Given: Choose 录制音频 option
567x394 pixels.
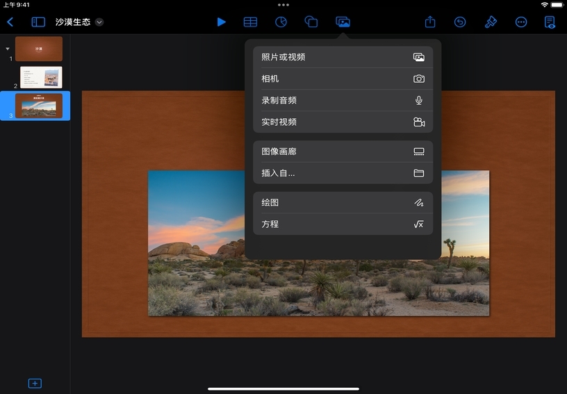Looking at the screenshot, I should 343,100.
